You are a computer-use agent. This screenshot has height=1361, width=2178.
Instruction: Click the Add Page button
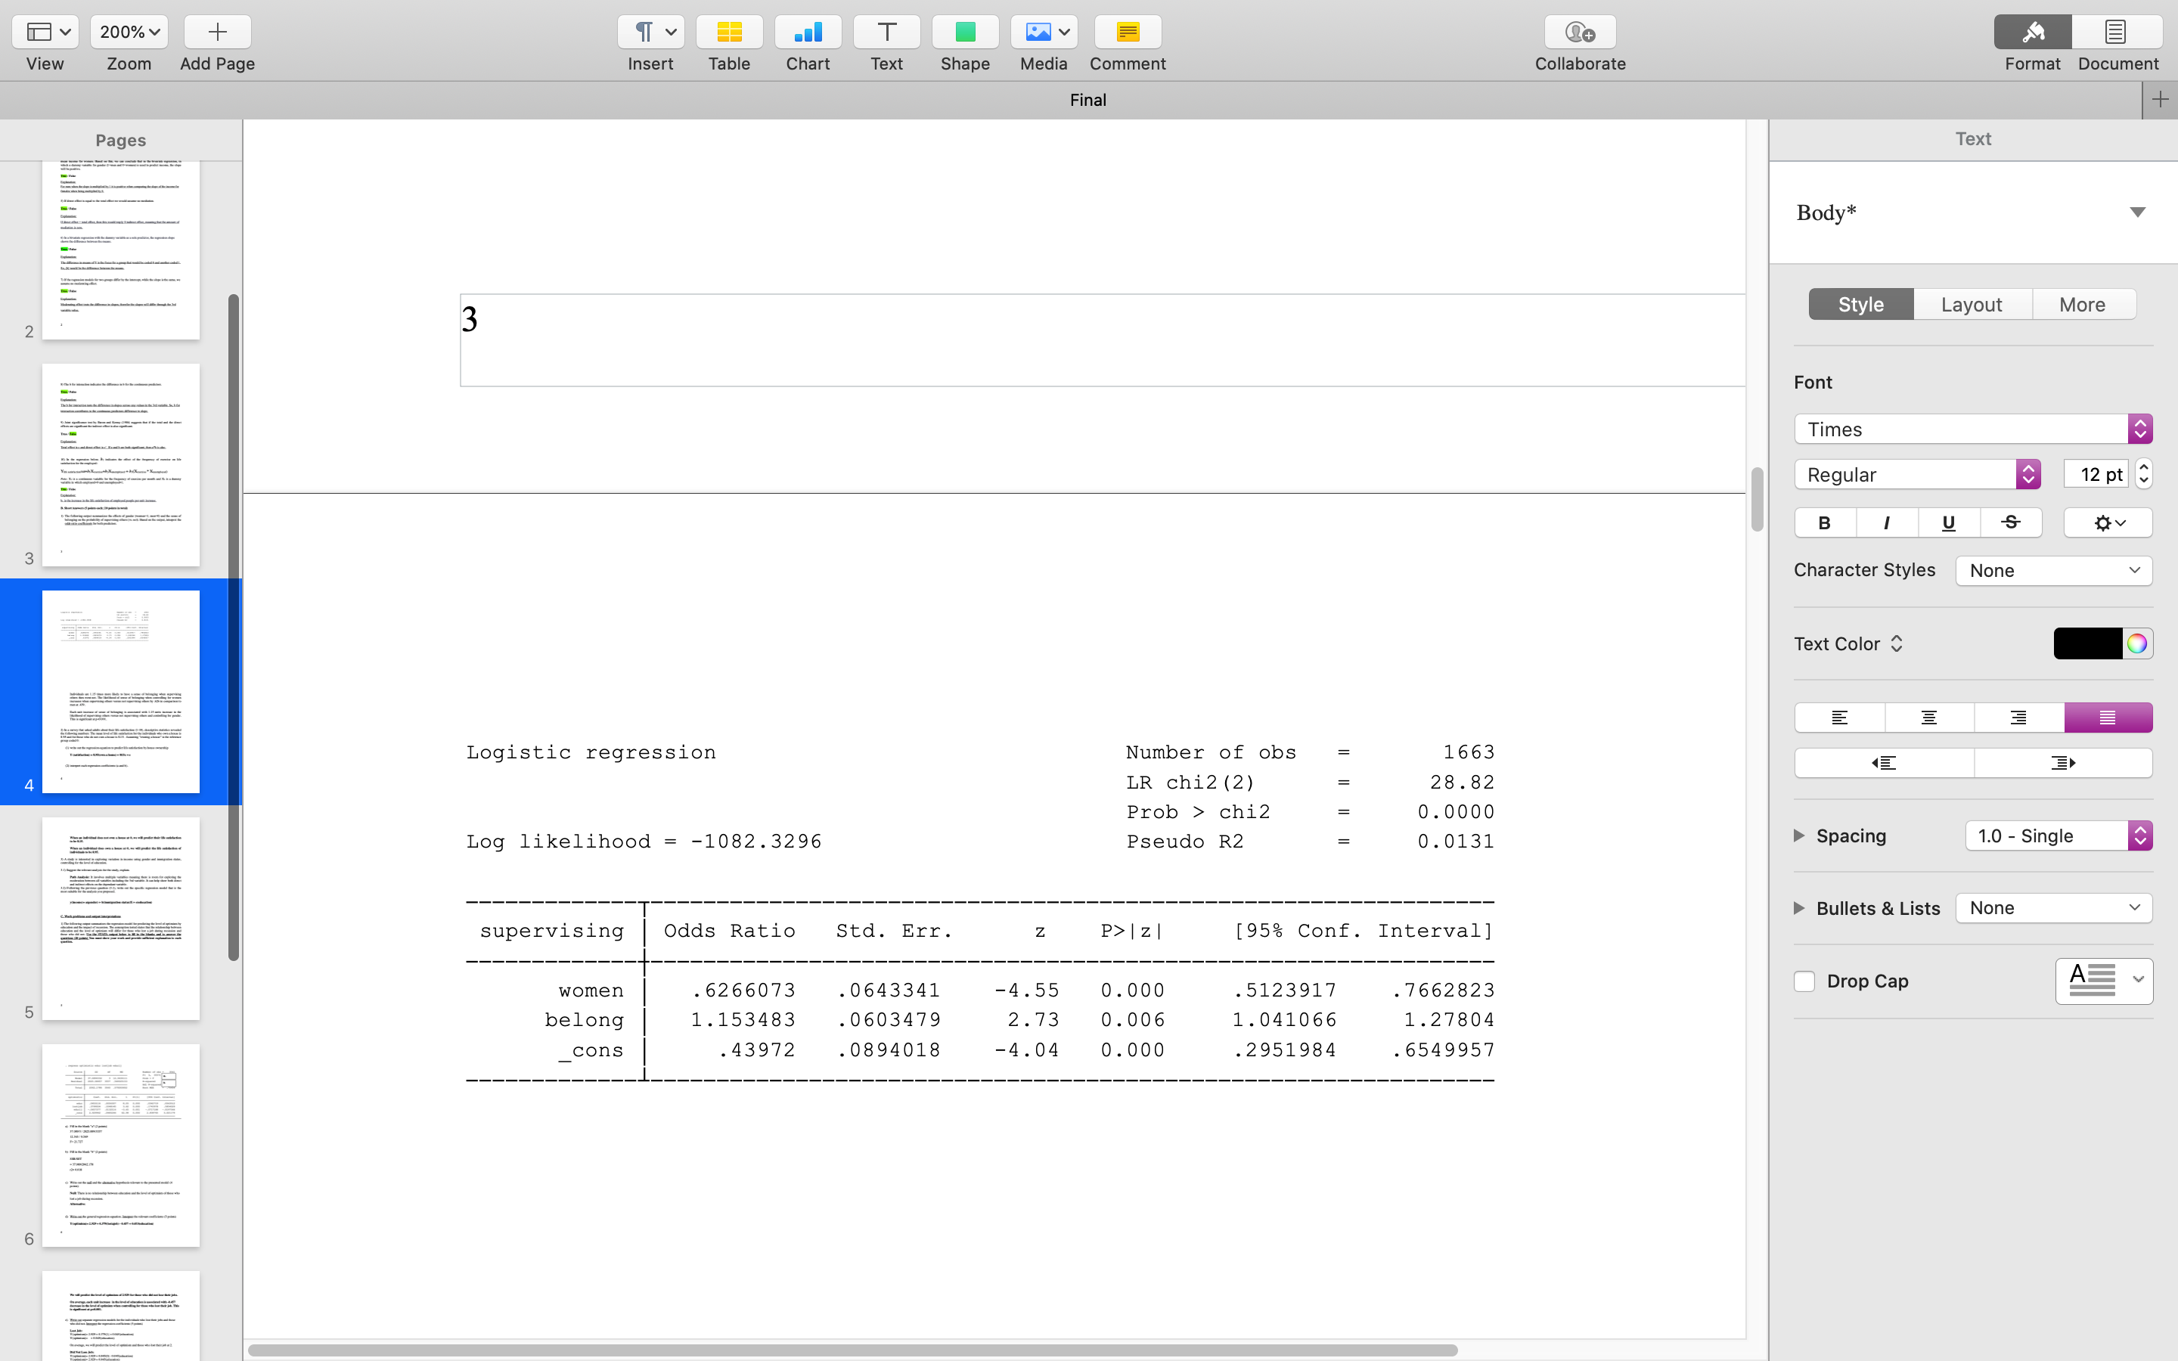point(217,33)
